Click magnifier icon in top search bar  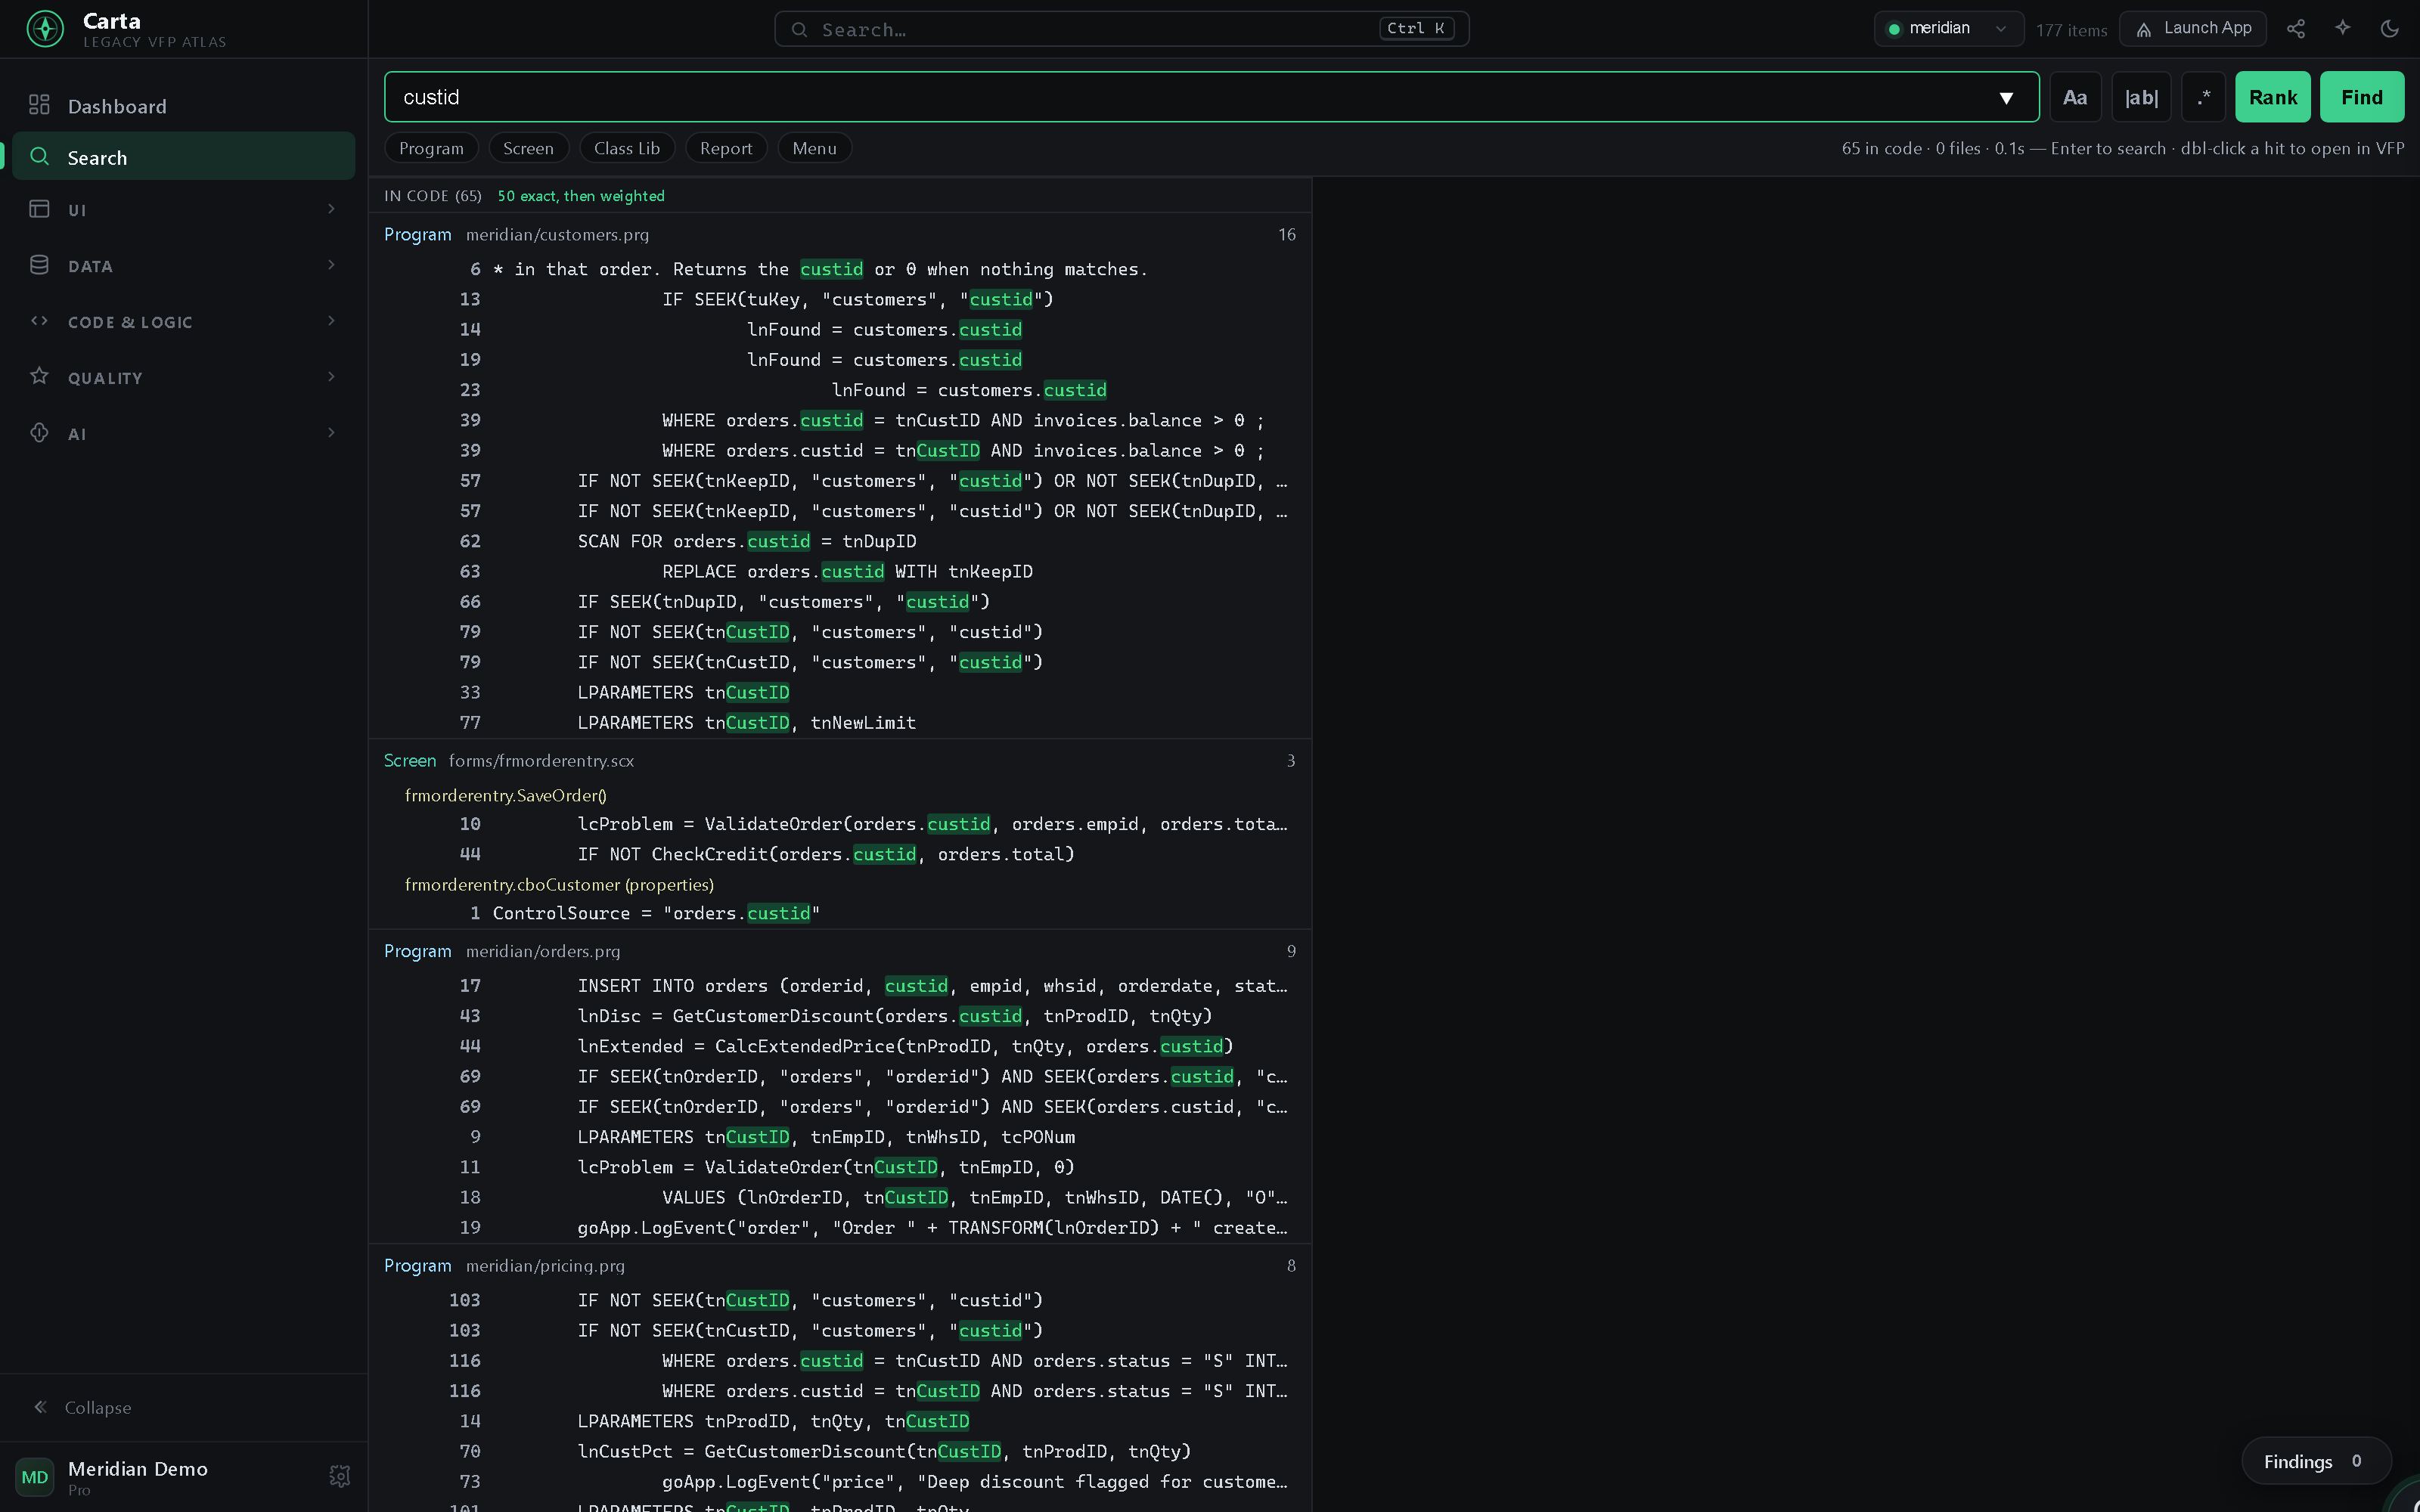click(799, 29)
